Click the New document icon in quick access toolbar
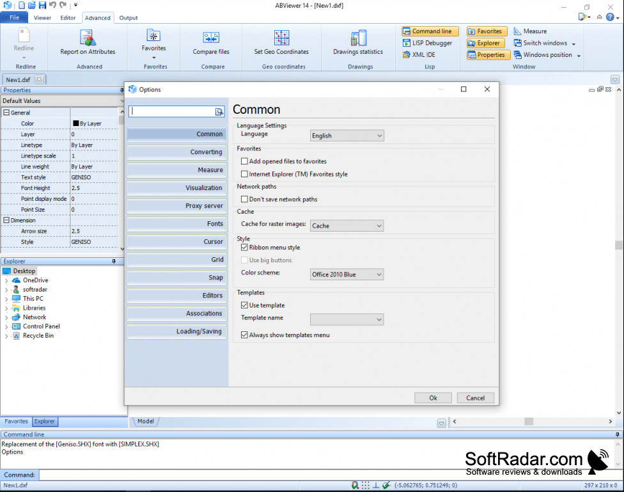The width and height of the screenshot is (624, 492). [22, 5]
